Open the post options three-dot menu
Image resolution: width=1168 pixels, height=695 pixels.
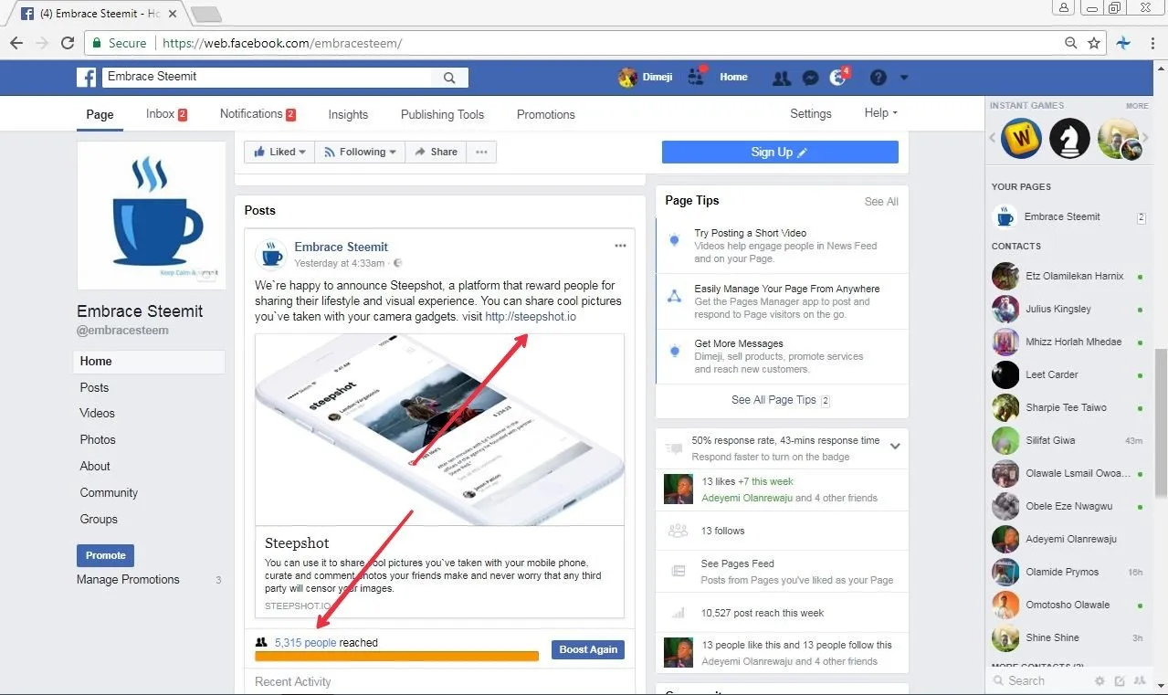pyautogui.click(x=620, y=246)
